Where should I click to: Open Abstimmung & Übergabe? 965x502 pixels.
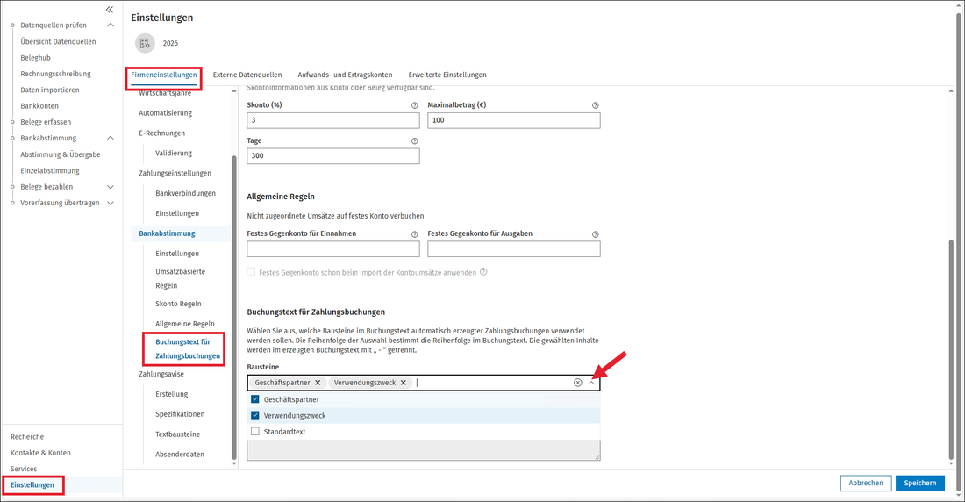[x=61, y=154]
